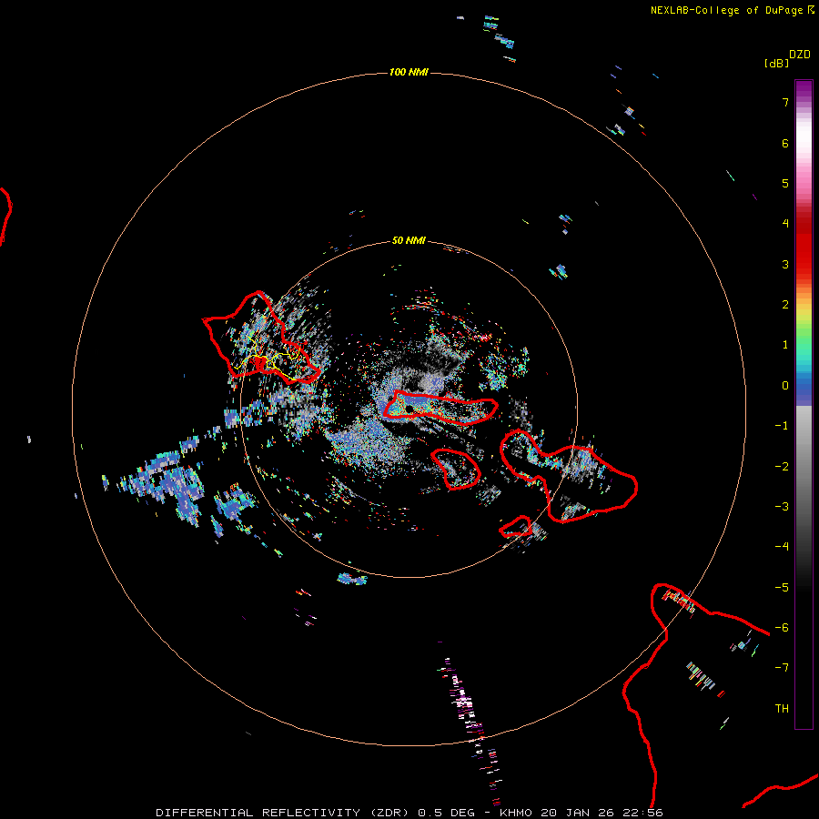Click the -5 value on the scale
819x819 pixels.
click(782, 588)
